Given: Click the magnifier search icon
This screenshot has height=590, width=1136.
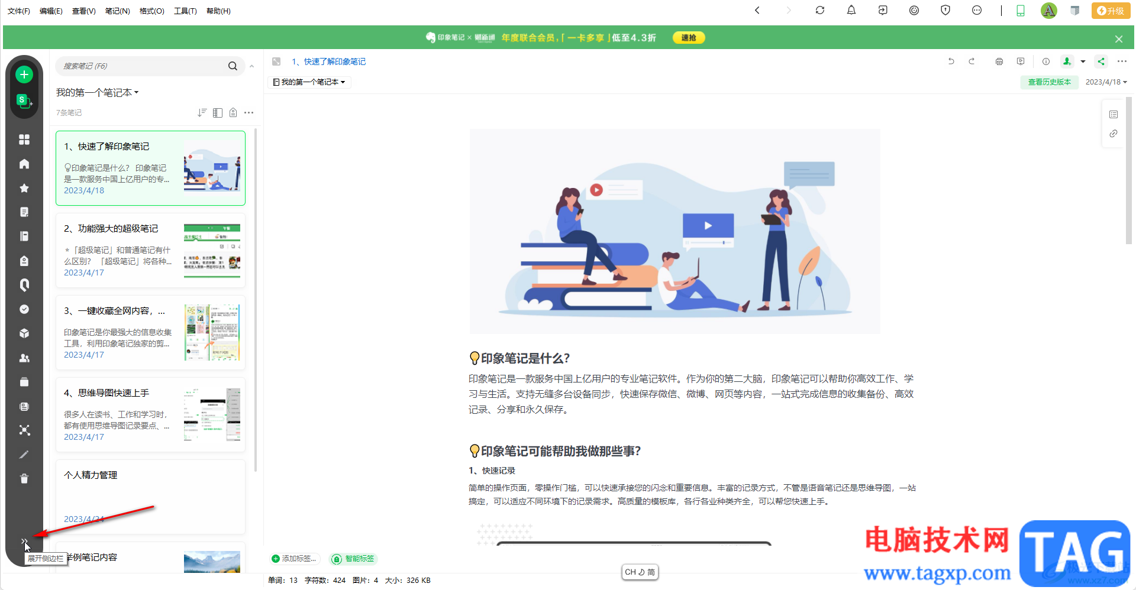Looking at the screenshot, I should tap(233, 66).
